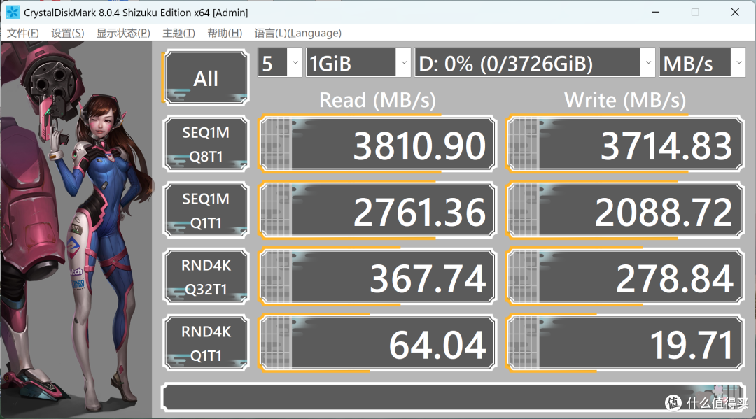Screen dimensions: 756x419
Task: Start the SEQ1M Q1T1 test
Action: pyautogui.click(x=206, y=211)
